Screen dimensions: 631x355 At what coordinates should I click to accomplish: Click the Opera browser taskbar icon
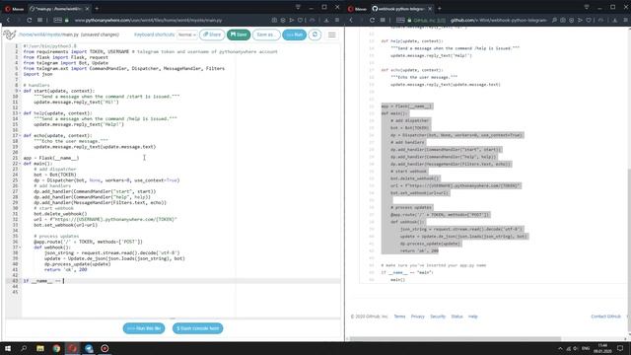coord(72,348)
